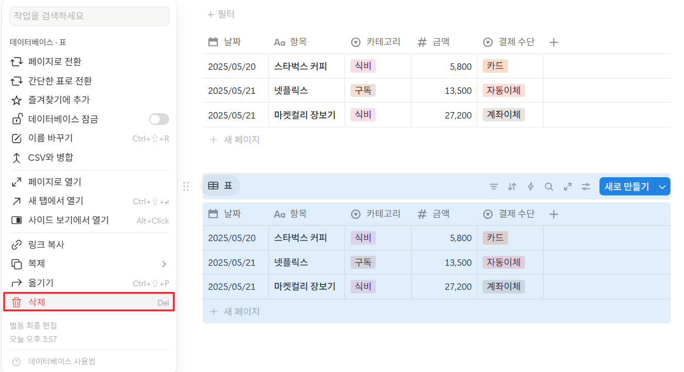Click the drag handle dots beside the table

[x=186, y=187]
